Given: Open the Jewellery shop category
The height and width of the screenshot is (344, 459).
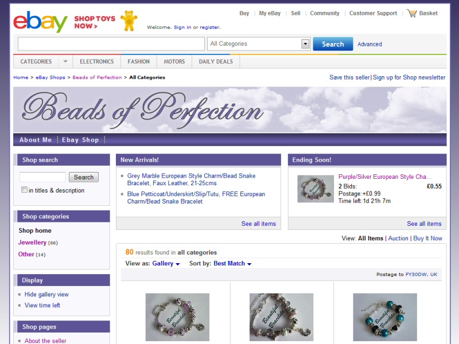Looking at the screenshot, I should (x=32, y=243).
